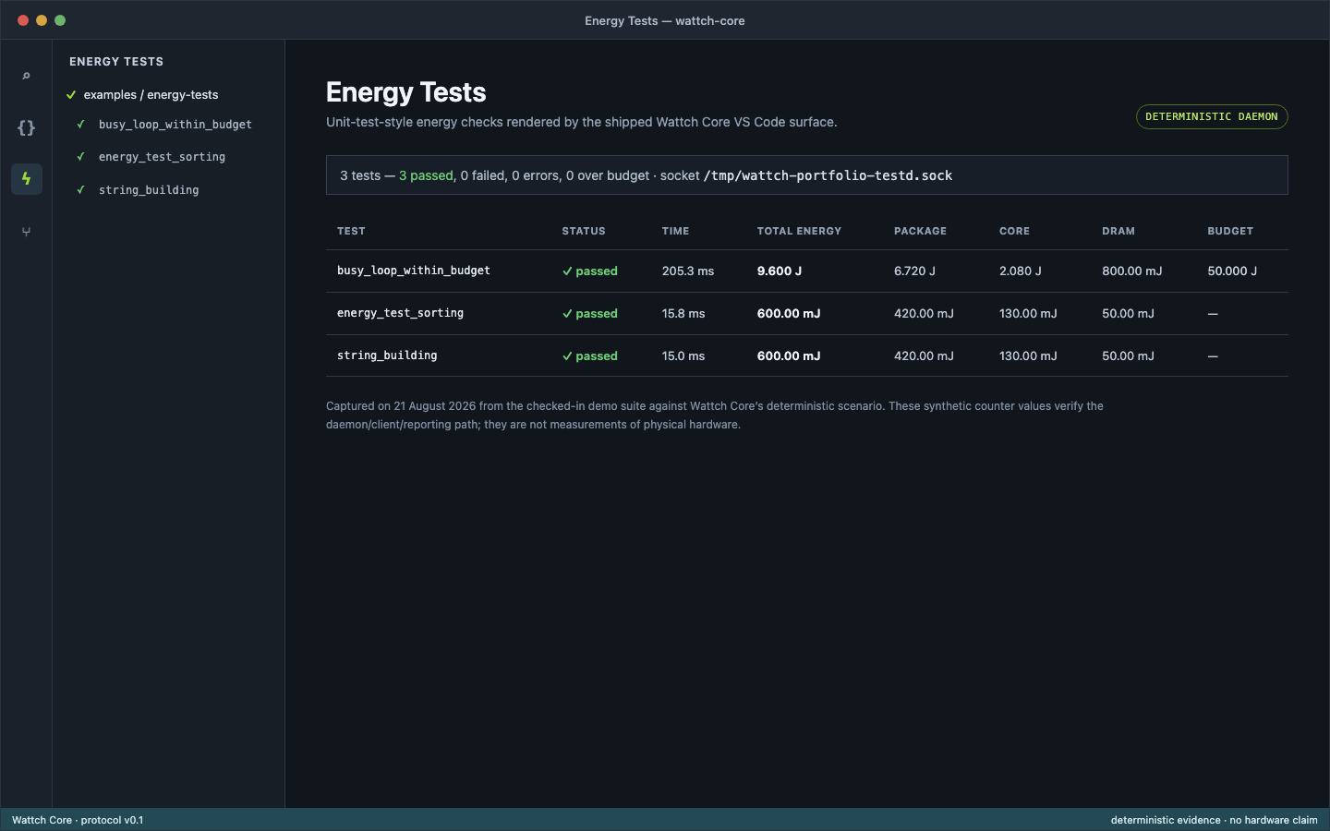The height and width of the screenshot is (831, 1330).
Task: Click the 50.000 J budget value
Action: [x=1232, y=271]
